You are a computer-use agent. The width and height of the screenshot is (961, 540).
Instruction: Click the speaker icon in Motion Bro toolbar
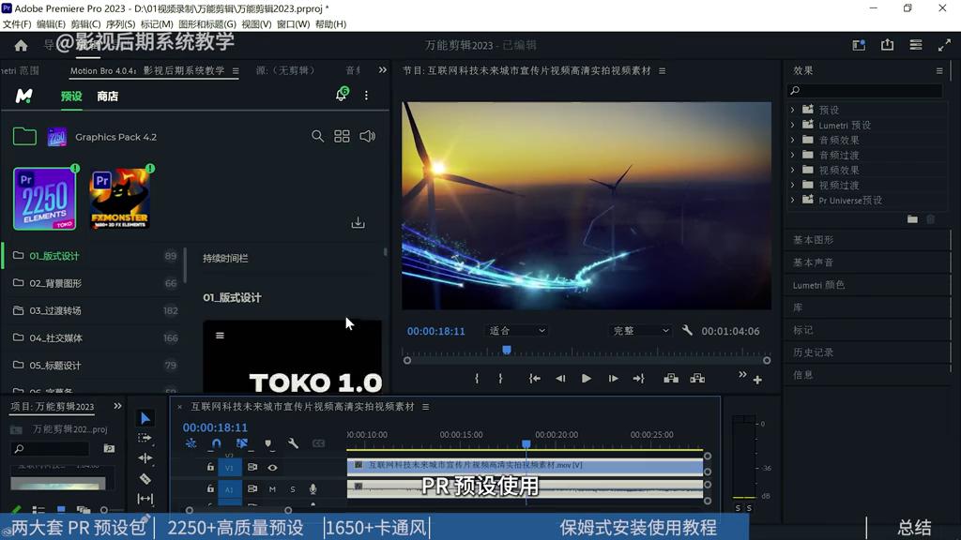tap(367, 136)
